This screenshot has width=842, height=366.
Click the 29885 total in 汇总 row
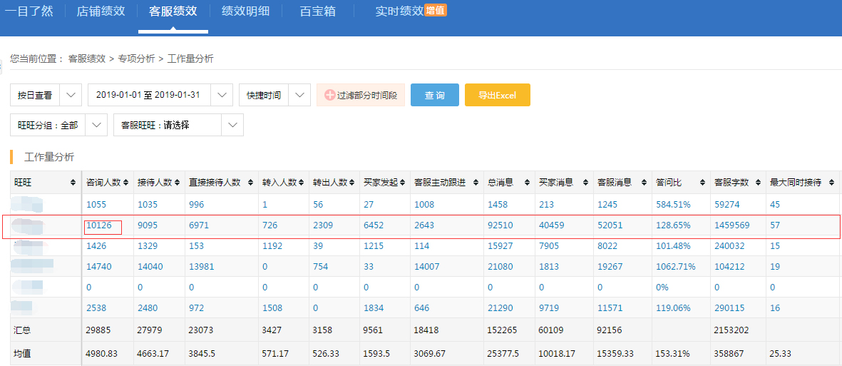pos(99,330)
